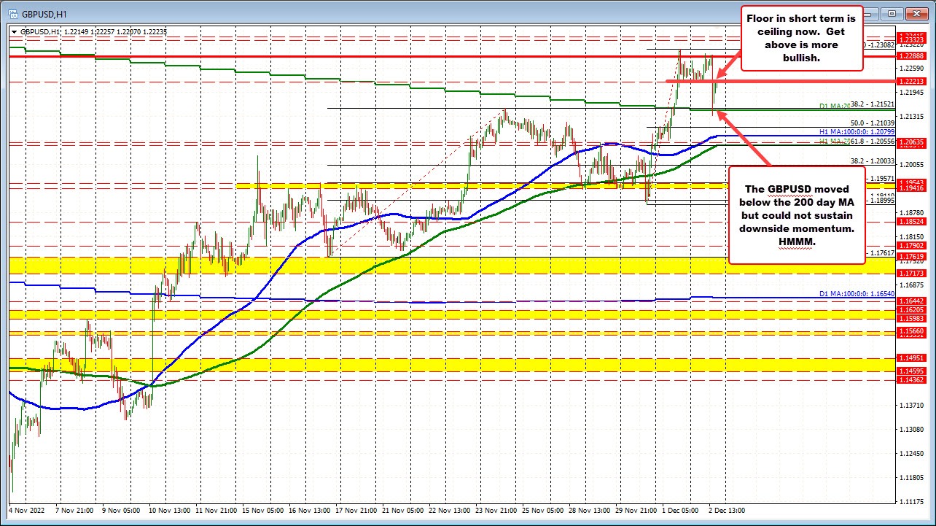
Task: Click the 1.17617 Fibonacci level label
Action: 881,253
